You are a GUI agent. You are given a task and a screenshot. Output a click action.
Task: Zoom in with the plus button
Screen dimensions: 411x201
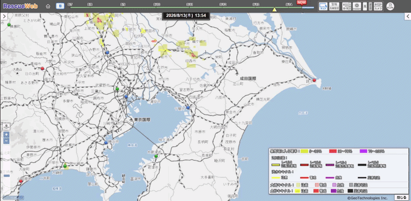tap(7, 135)
